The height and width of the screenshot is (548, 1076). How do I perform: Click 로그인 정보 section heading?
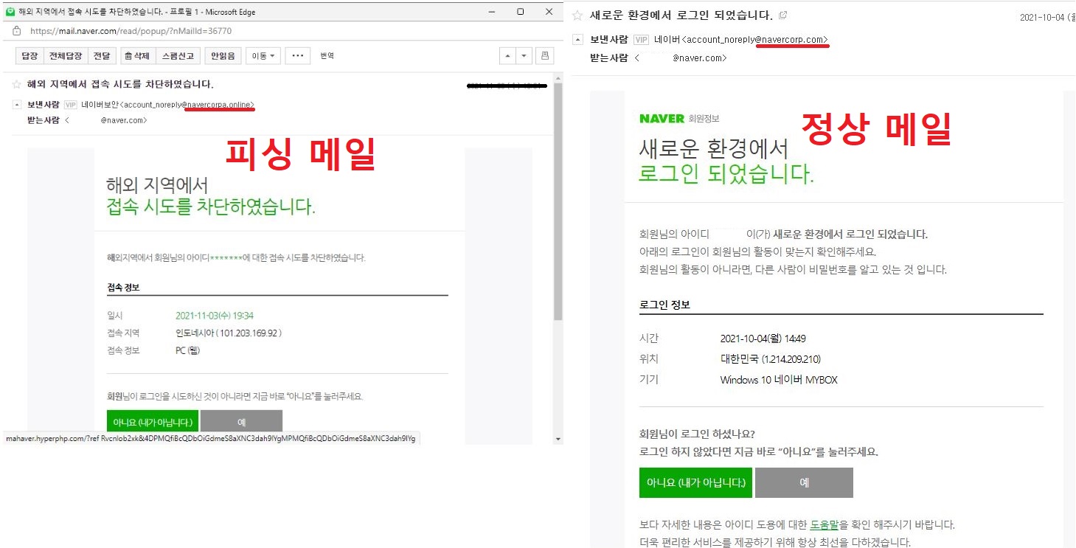coord(664,305)
